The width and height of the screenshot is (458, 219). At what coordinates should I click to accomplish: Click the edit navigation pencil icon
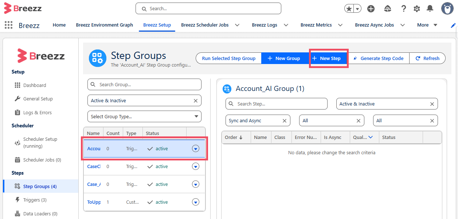tap(453, 25)
